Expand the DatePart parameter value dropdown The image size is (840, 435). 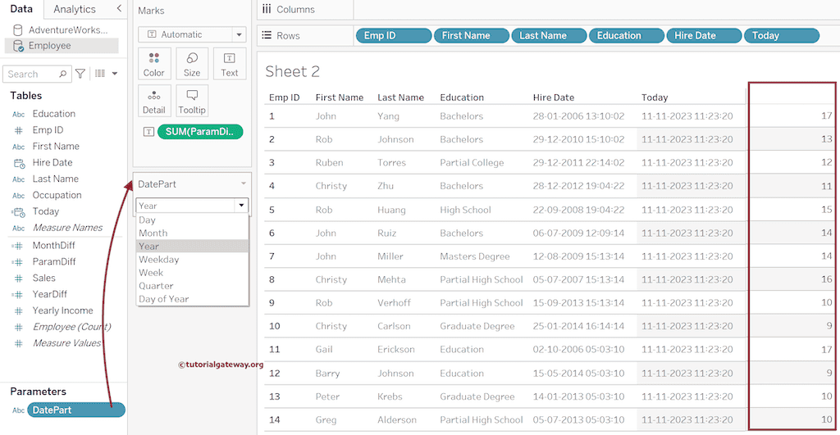point(240,206)
